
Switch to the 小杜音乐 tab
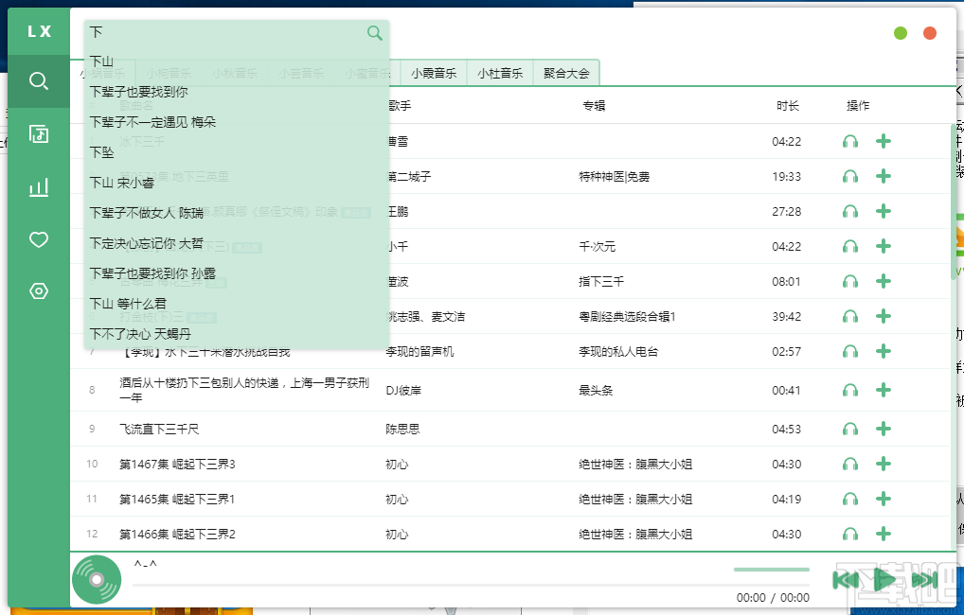click(499, 71)
